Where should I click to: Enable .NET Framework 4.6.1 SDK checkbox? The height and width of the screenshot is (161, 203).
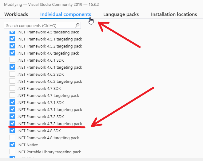pyautogui.click(x=12, y=60)
